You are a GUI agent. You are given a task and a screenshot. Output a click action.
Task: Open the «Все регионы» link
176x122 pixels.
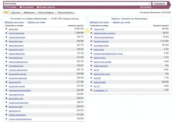tap(146, 7)
